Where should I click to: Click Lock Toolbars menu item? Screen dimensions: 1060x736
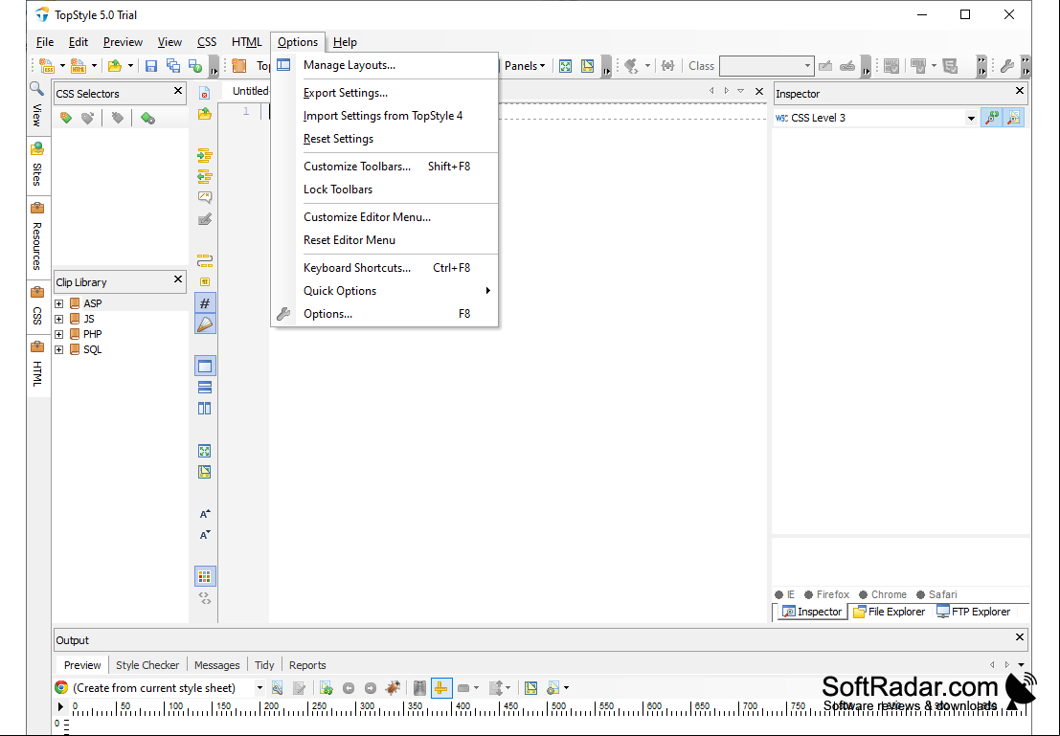(x=384, y=190)
